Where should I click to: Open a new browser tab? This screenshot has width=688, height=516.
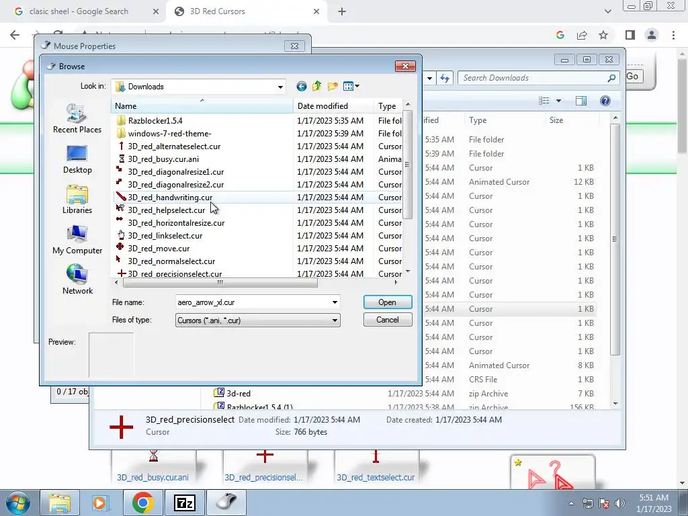[x=342, y=11]
